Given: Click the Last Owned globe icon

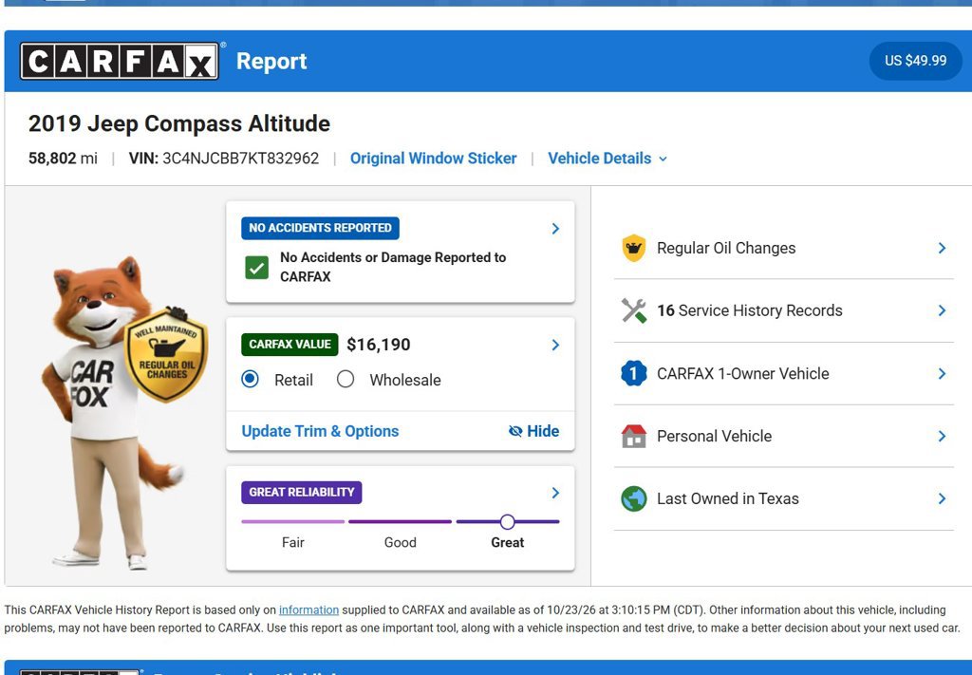Looking at the screenshot, I should tap(633, 499).
